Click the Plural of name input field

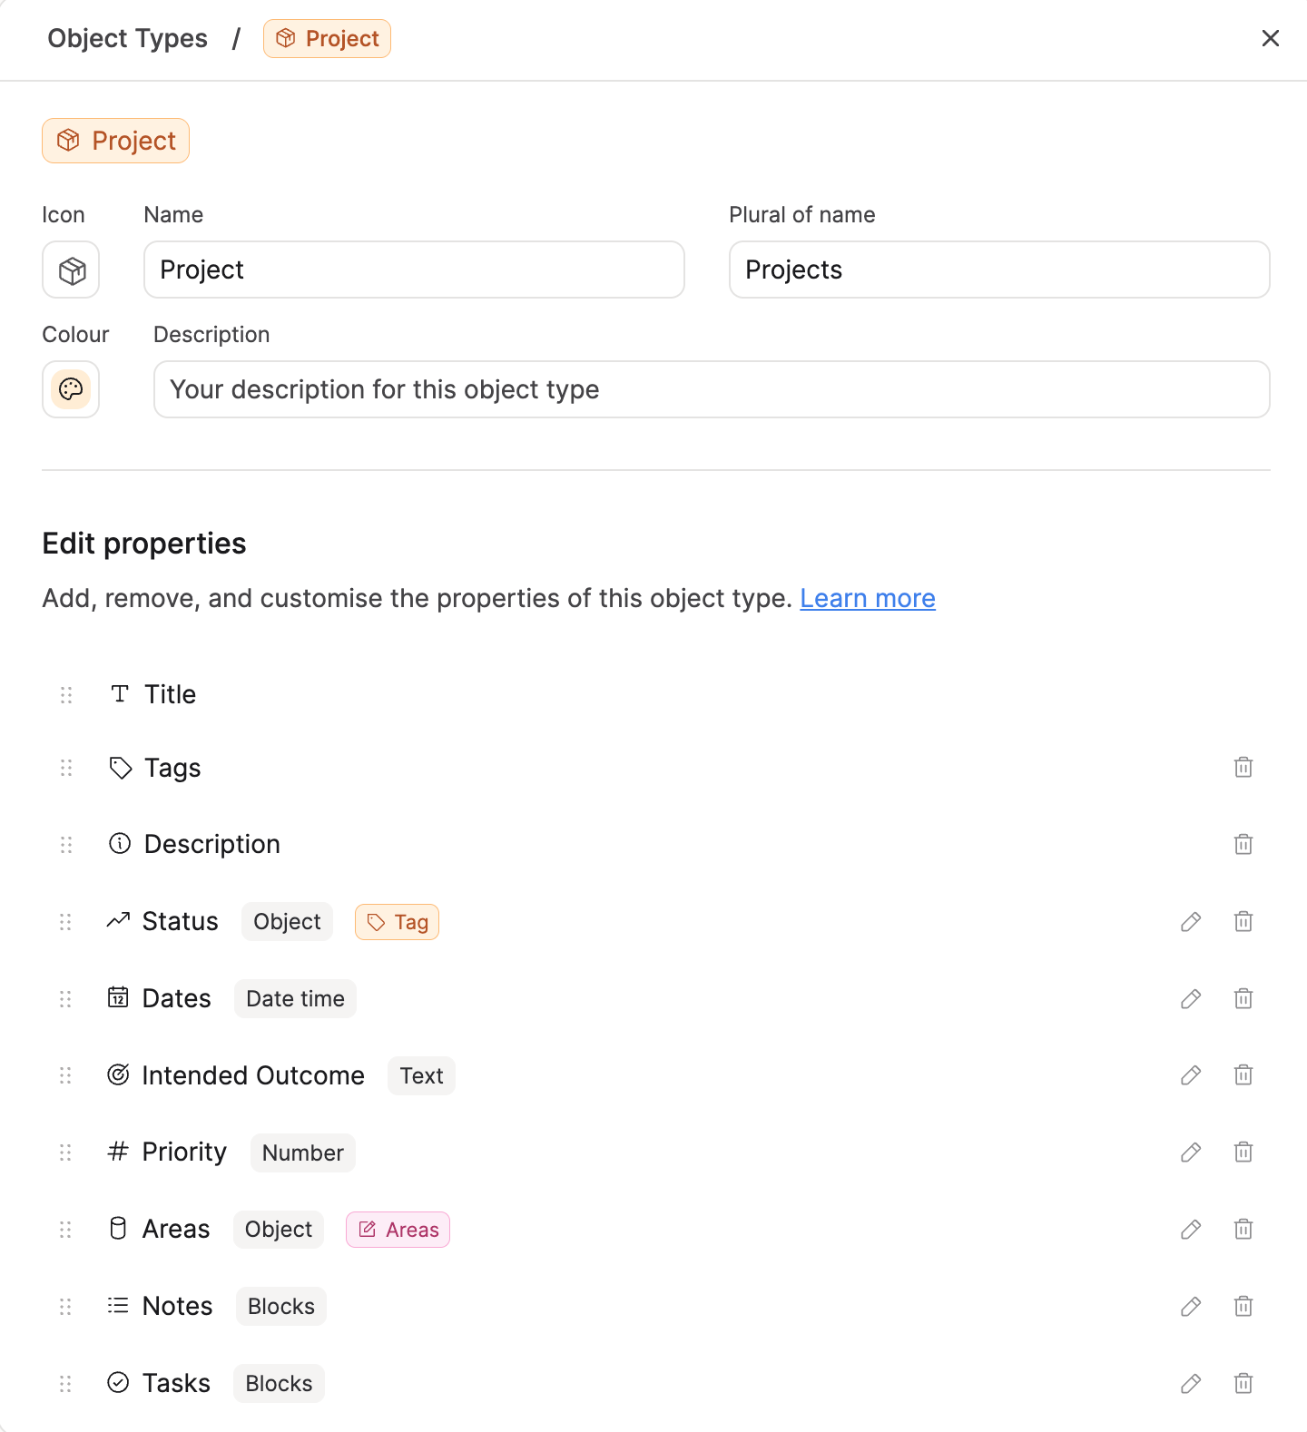(998, 270)
